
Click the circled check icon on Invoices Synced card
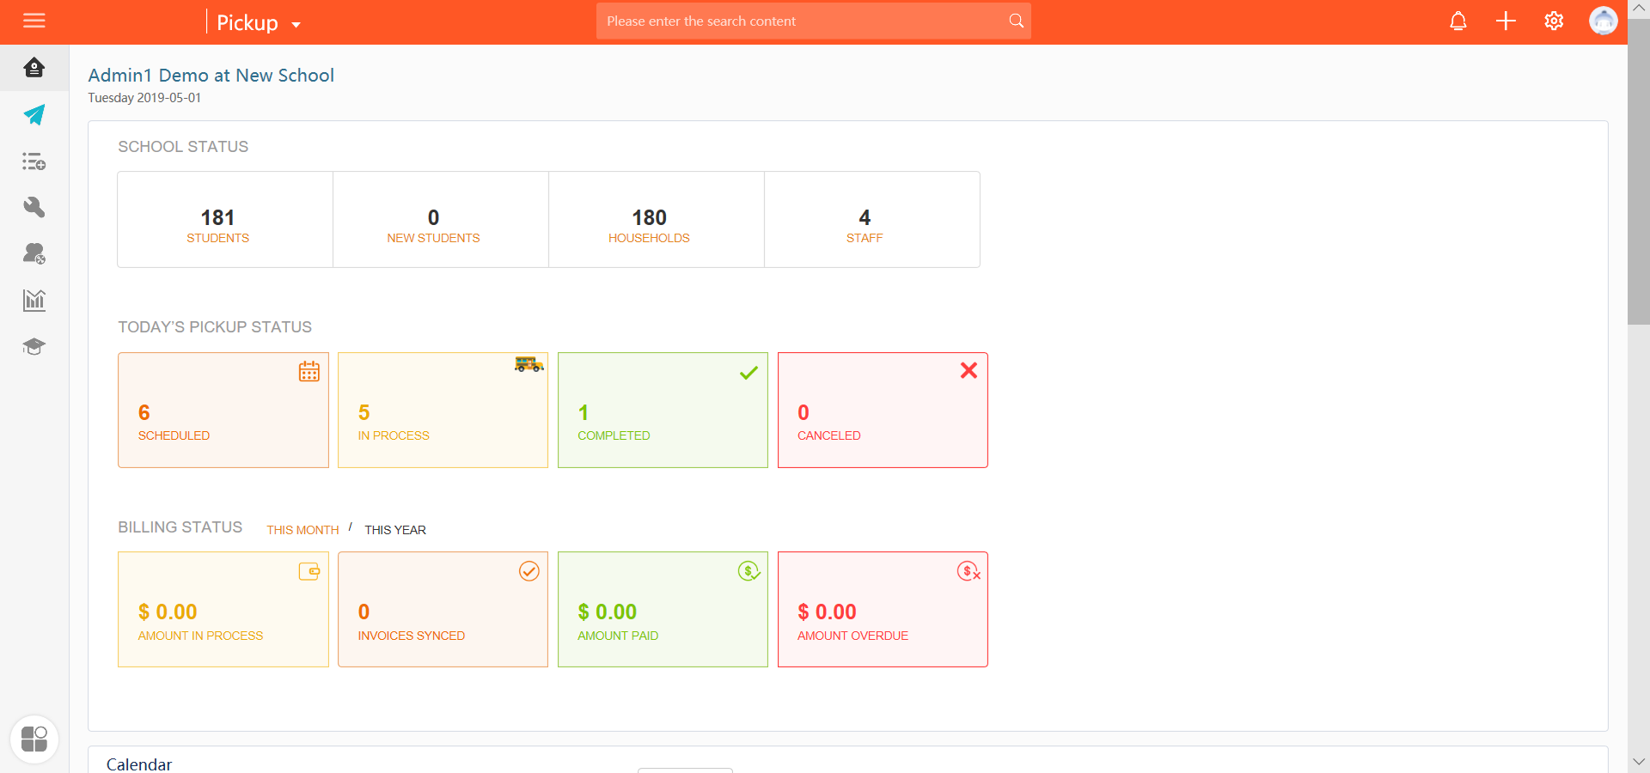tap(529, 571)
